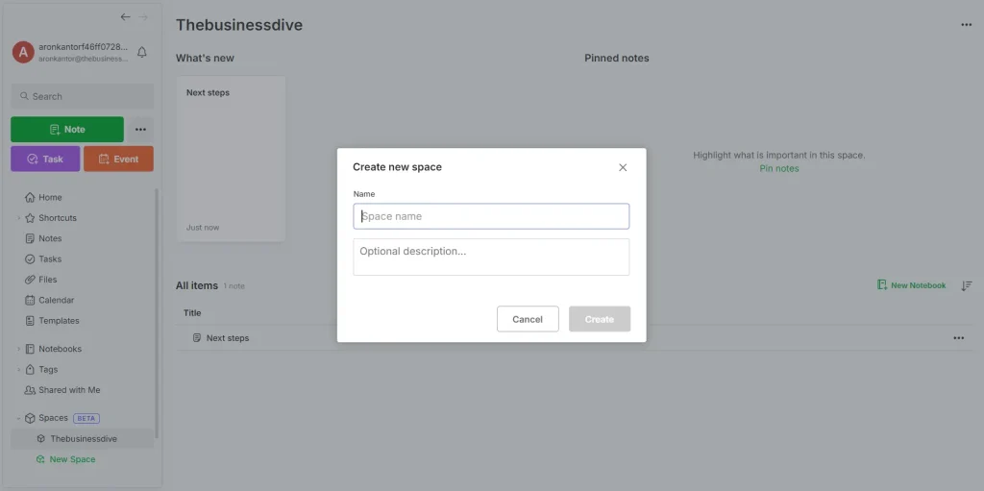Click the Create button in dialog

pyautogui.click(x=600, y=319)
